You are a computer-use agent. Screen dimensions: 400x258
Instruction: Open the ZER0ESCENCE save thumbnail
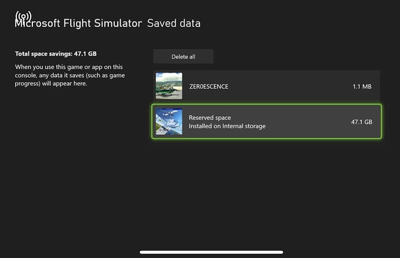(x=169, y=86)
